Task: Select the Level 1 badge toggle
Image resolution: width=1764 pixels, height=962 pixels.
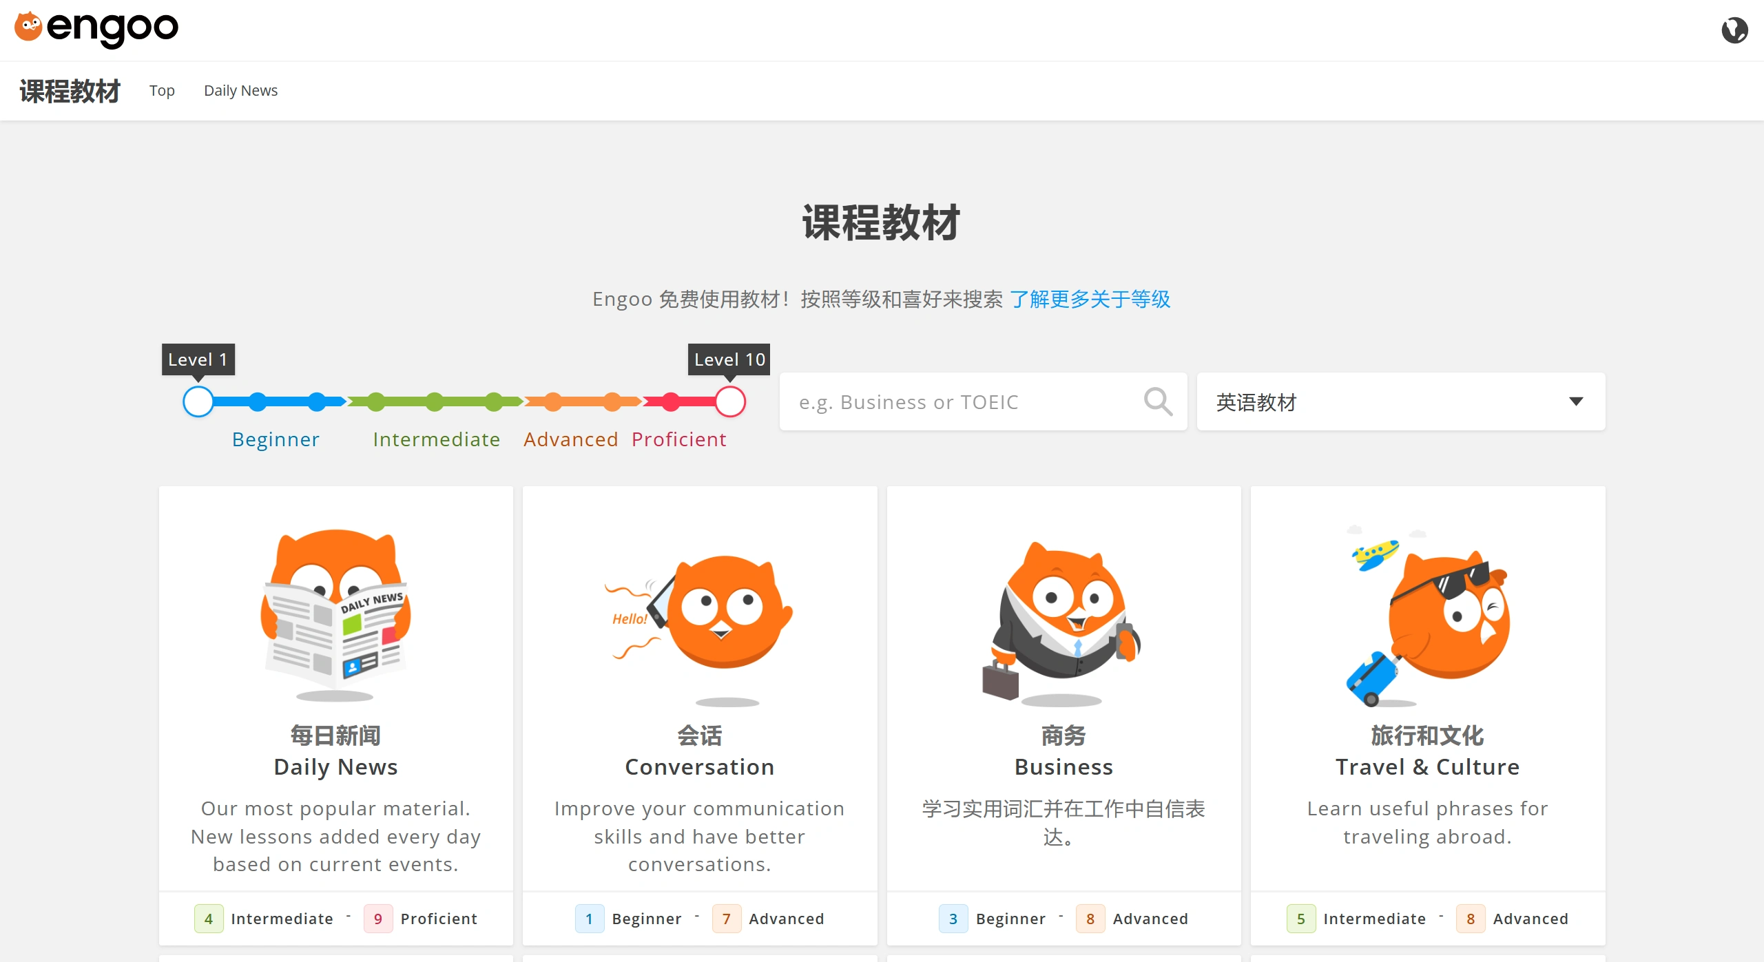Action: pyautogui.click(x=198, y=359)
